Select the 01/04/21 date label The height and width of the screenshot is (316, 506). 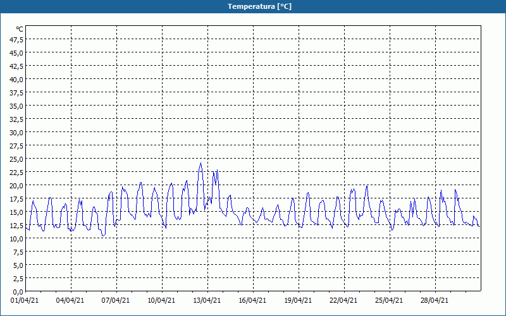pyautogui.click(x=25, y=300)
